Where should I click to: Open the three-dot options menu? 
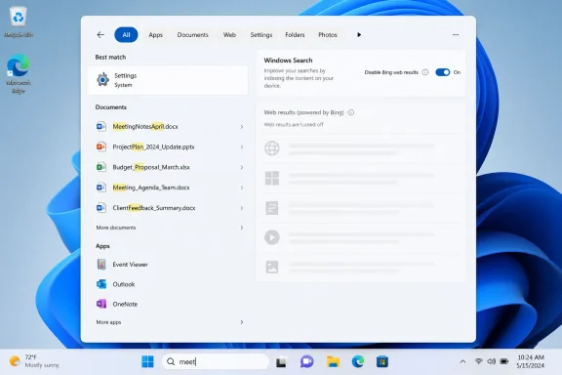456,35
